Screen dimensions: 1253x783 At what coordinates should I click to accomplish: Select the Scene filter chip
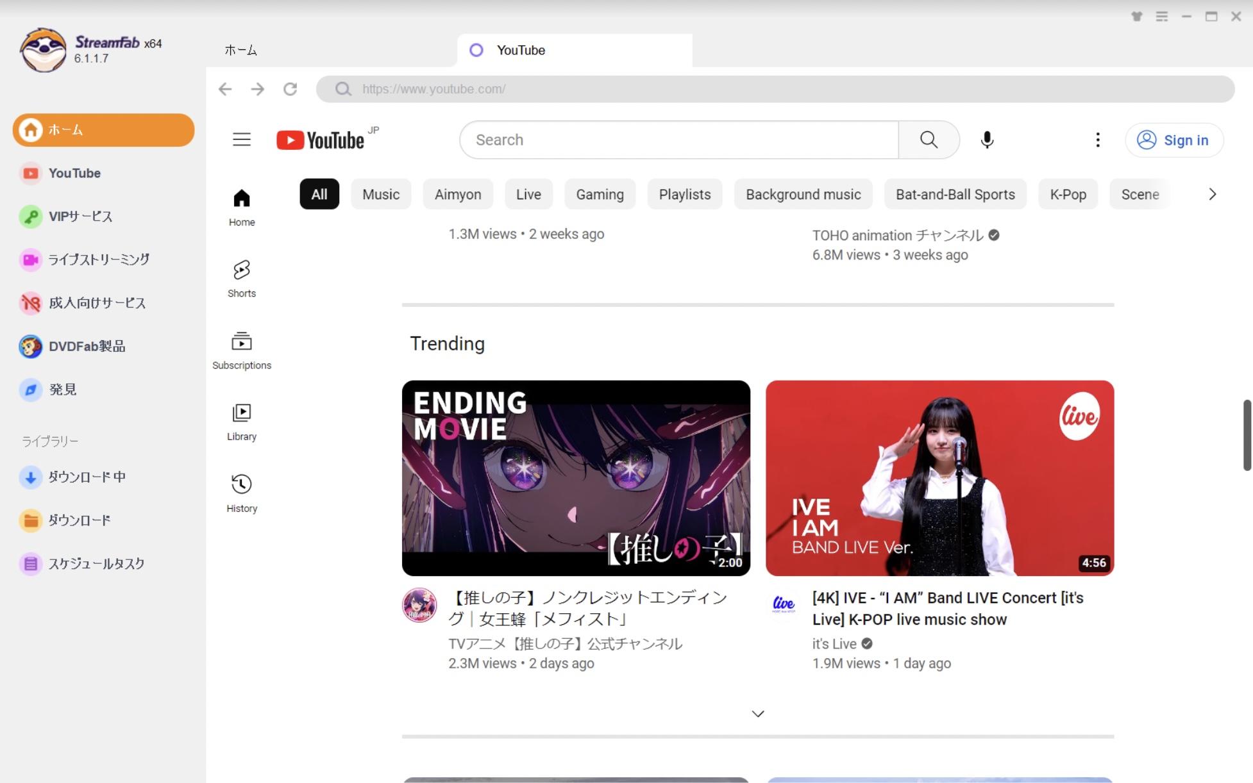click(x=1140, y=194)
